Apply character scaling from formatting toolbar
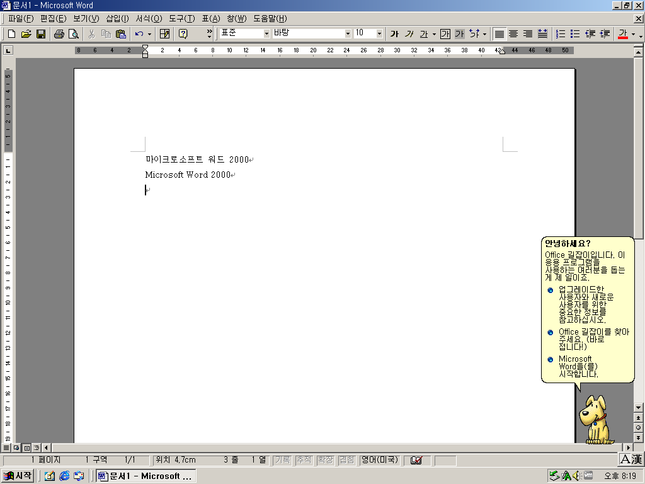Image resolution: width=645 pixels, height=484 pixels. pos(474,34)
